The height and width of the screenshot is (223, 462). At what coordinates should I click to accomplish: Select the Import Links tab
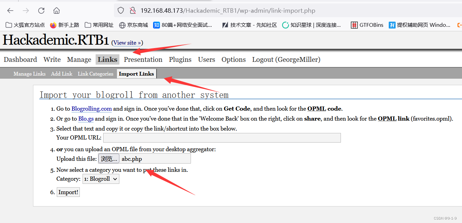[x=136, y=74]
